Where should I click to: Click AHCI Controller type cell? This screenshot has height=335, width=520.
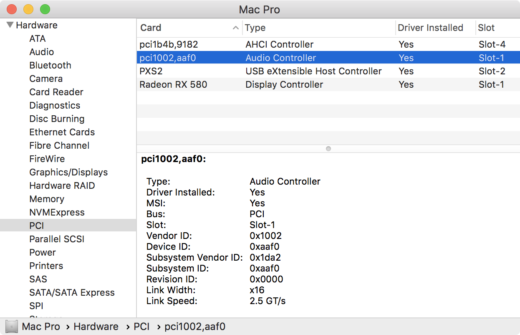click(x=280, y=44)
